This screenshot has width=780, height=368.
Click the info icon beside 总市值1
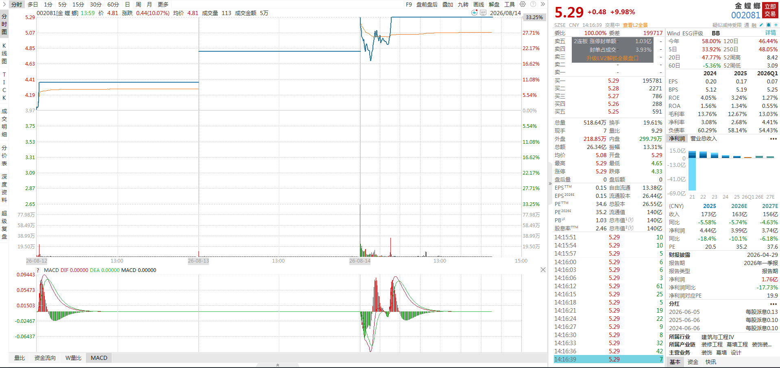coord(631,220)
